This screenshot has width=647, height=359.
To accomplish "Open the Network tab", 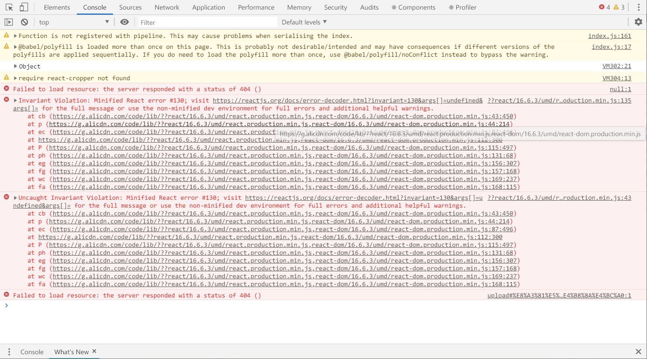I will pos(167,7).
